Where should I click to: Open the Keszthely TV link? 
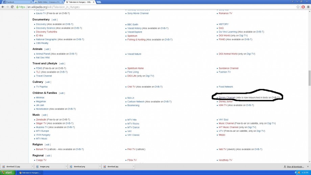225,160
